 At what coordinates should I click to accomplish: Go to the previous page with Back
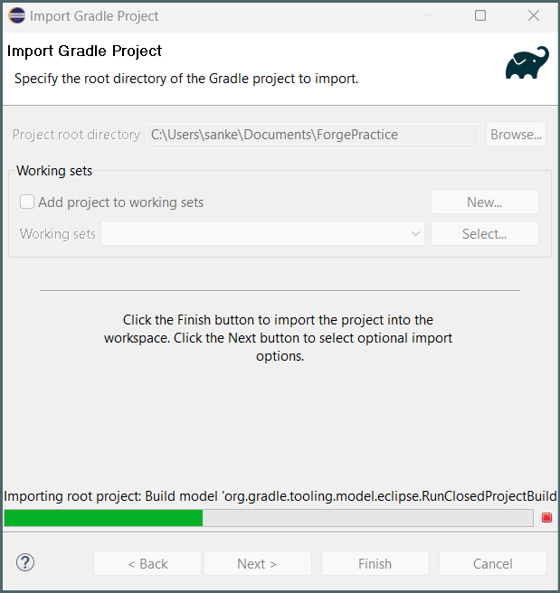pos(147,563)
